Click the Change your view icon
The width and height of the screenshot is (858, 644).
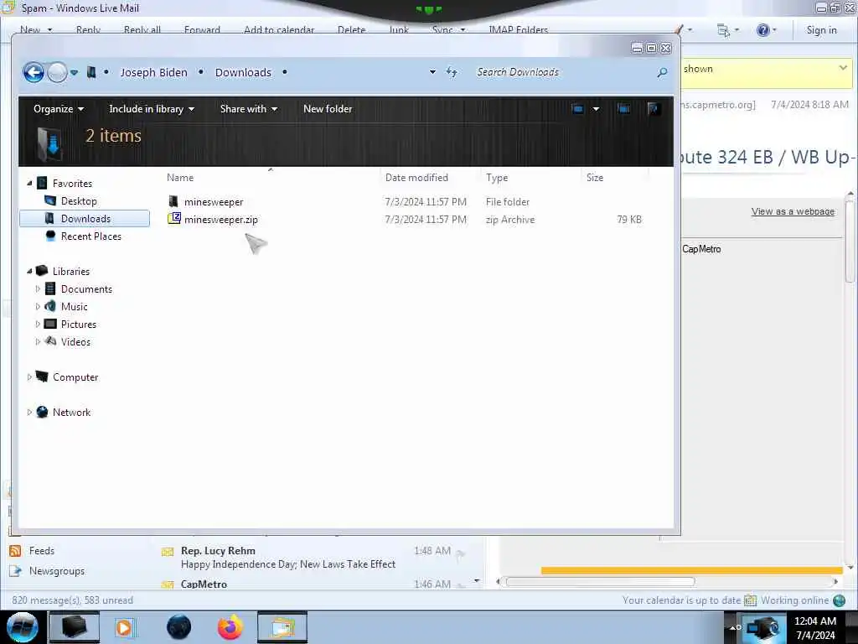[x=578, y=109]
